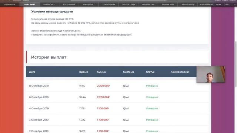This screenshot has width=237, height=133.
Task: Select the Smart Resell browser tab
Action: 30,4
